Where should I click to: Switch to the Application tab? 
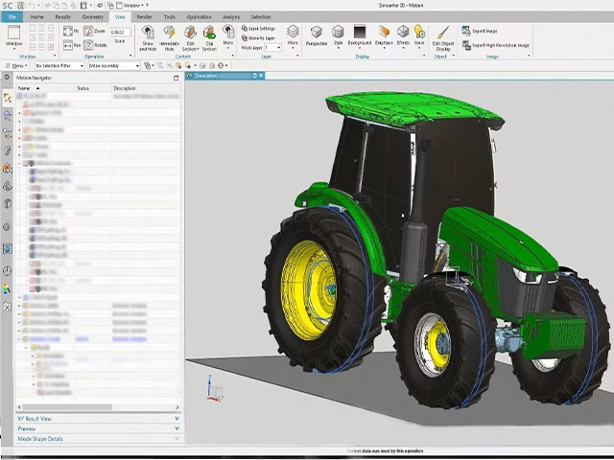point(199,17)
